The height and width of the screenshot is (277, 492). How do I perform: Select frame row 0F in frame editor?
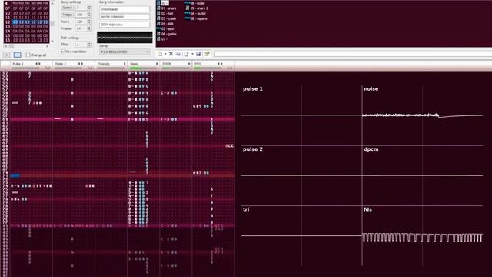click(27, 8)
